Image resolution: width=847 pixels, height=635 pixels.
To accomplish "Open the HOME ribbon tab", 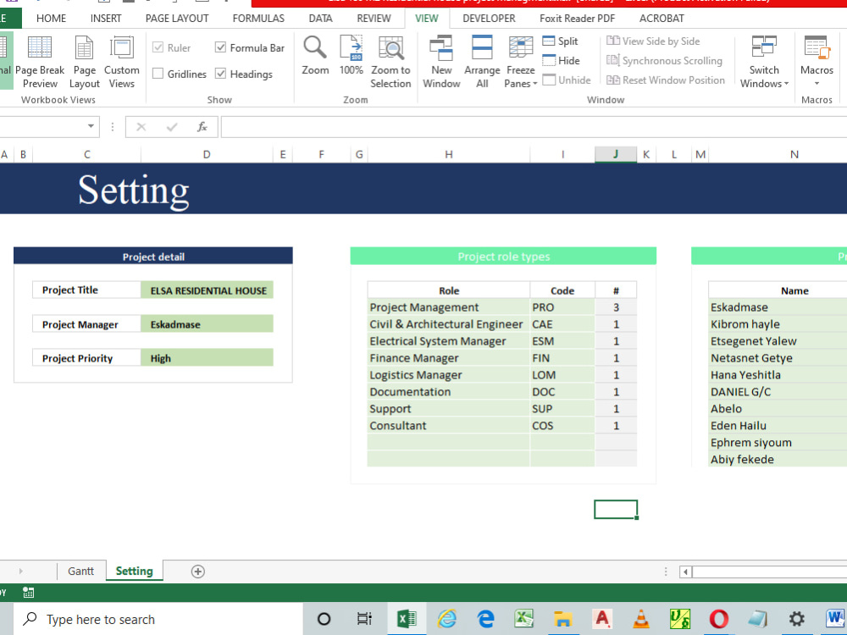I will pos(52,19).
